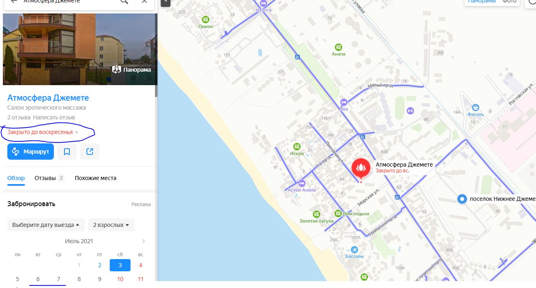Image resolution: width=536 pixels, height=288 pixels.
Task: Select July 3 in the calendar
Action: (x=120, y=265)
